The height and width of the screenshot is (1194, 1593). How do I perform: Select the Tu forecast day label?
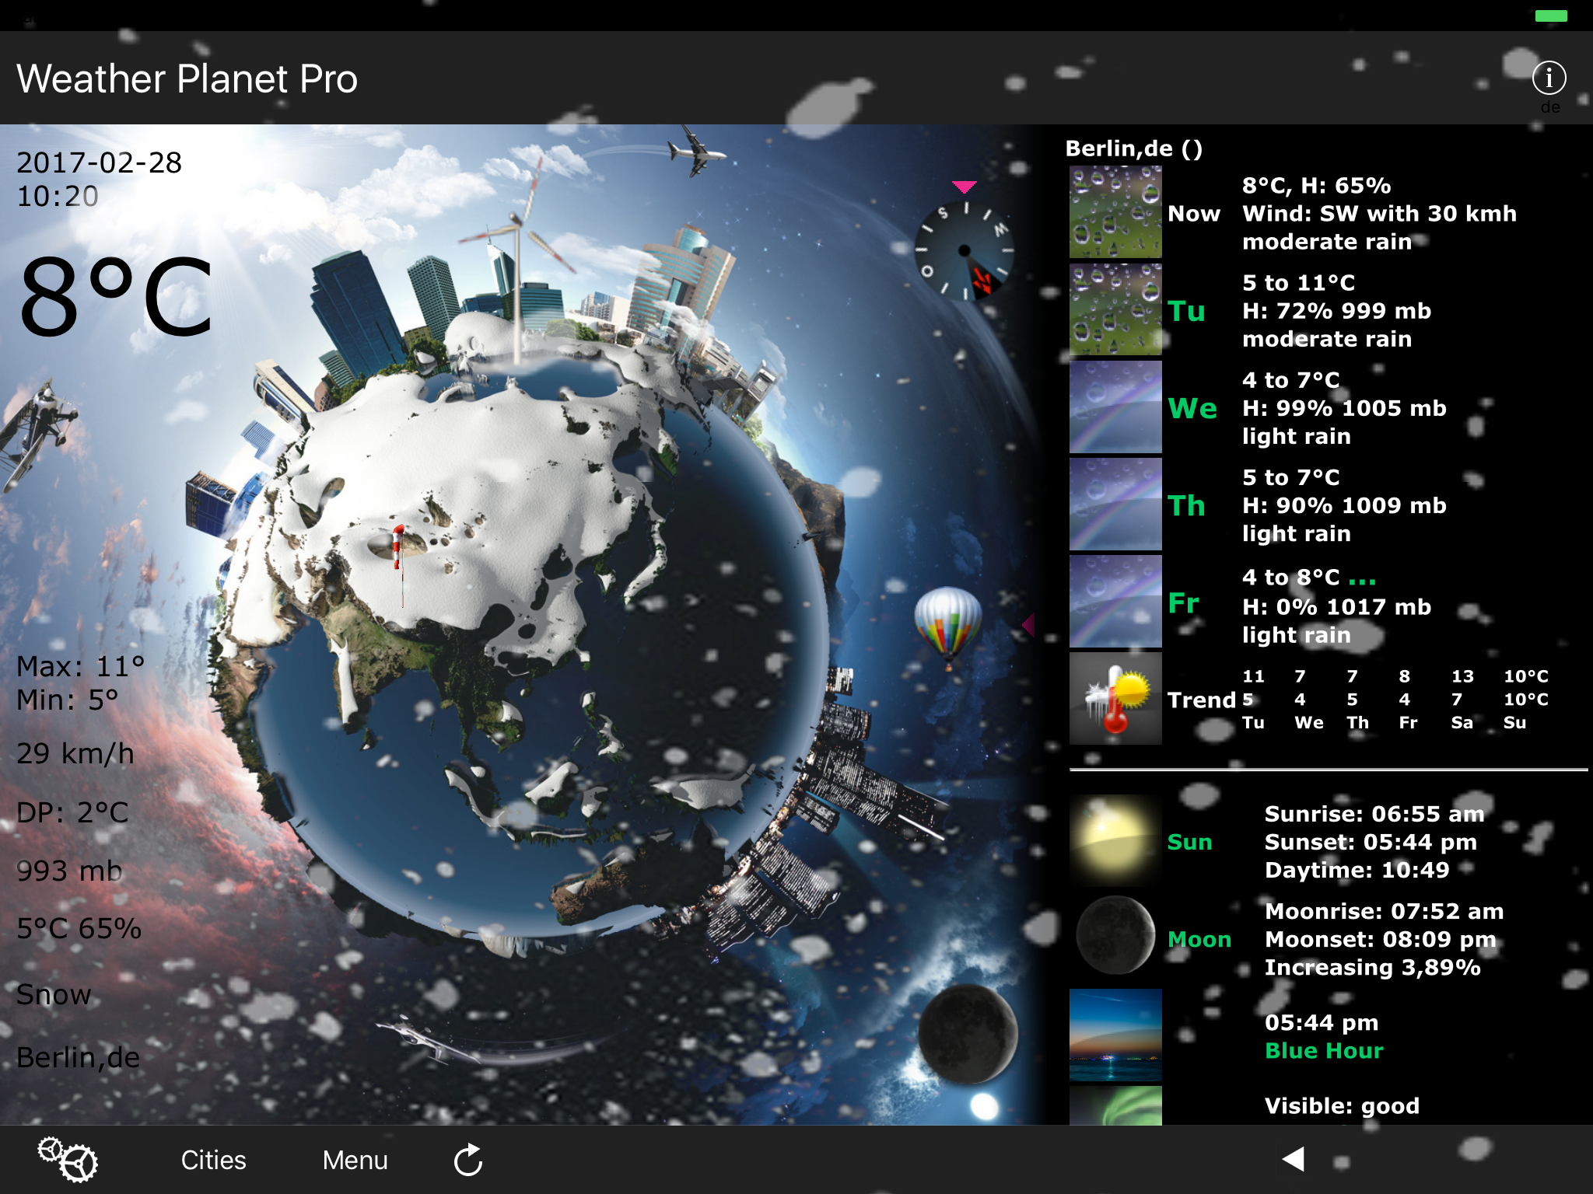pyautogui.click(x=1186, y=311)
